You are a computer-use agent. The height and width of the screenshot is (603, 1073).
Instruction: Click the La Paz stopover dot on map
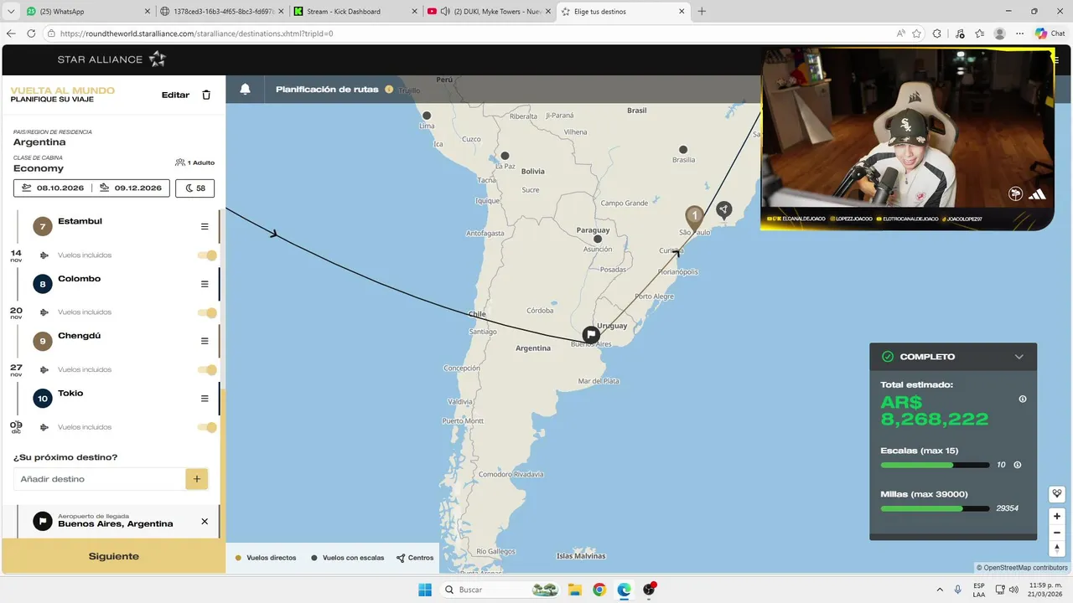pos(505,156)
